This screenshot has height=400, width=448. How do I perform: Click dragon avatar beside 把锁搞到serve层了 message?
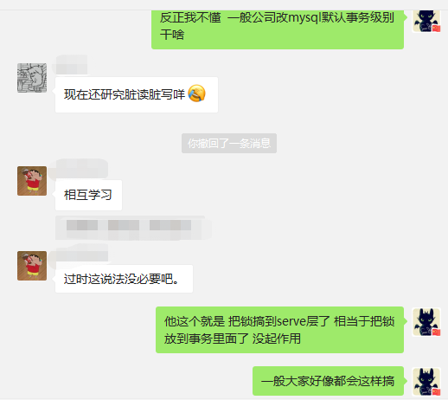tap(426, 322)
